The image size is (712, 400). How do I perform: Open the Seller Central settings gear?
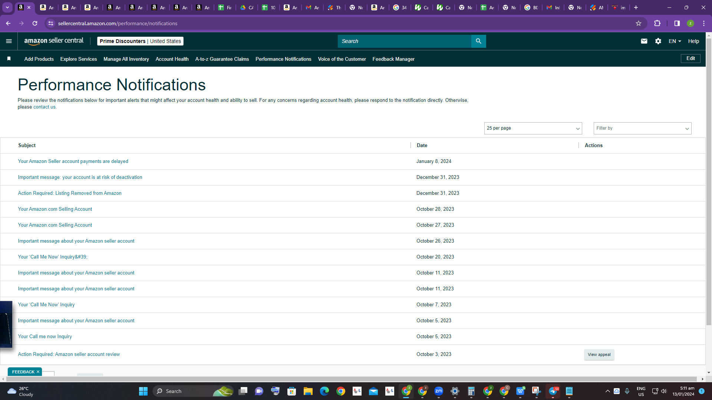(x=658, y=41)
